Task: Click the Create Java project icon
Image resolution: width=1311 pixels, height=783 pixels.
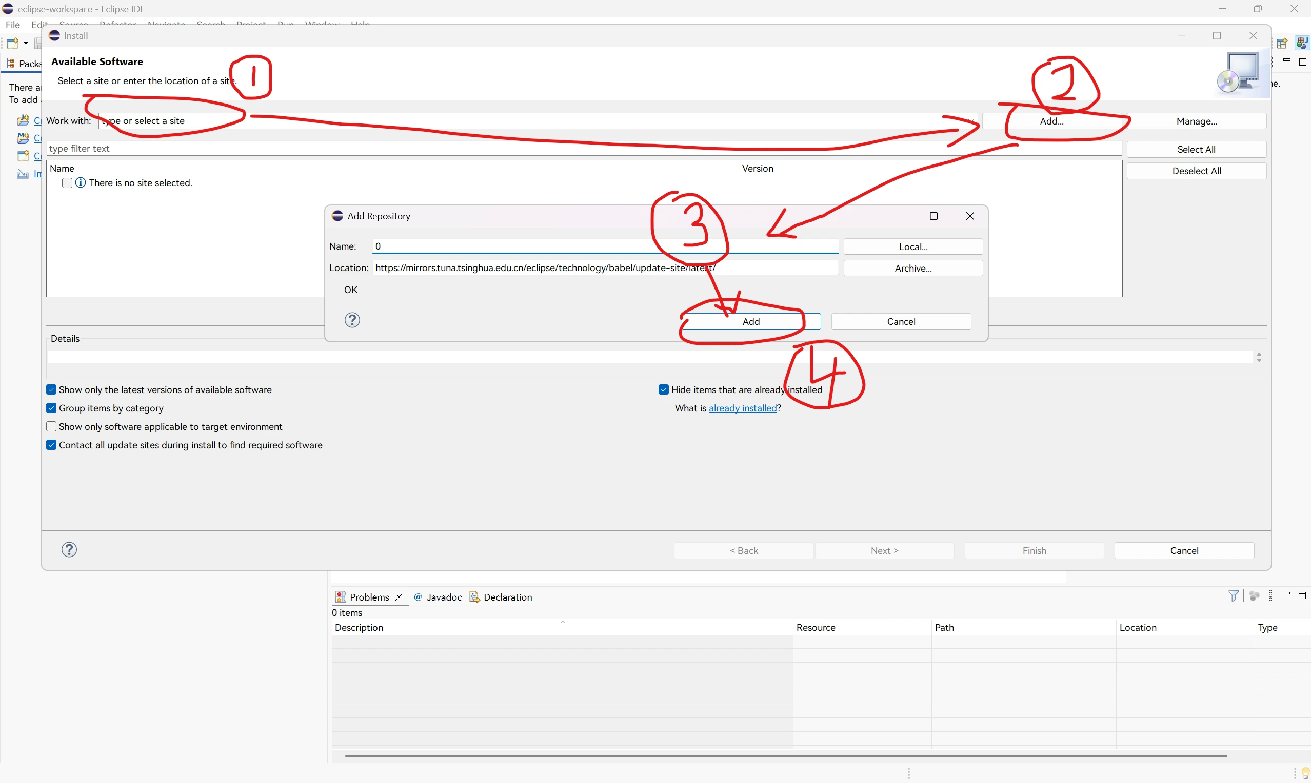Action: (23, 121)
